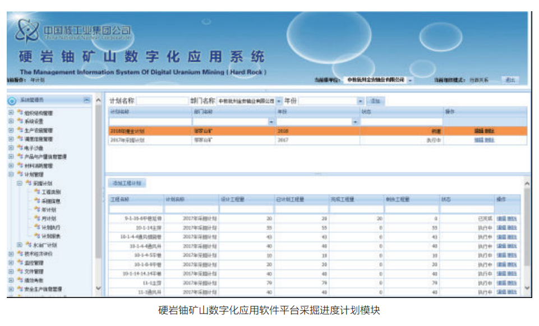Sort by the 完成工程量 column header
The height and width of the screenshot is (326, 539).
pos(356,199)
